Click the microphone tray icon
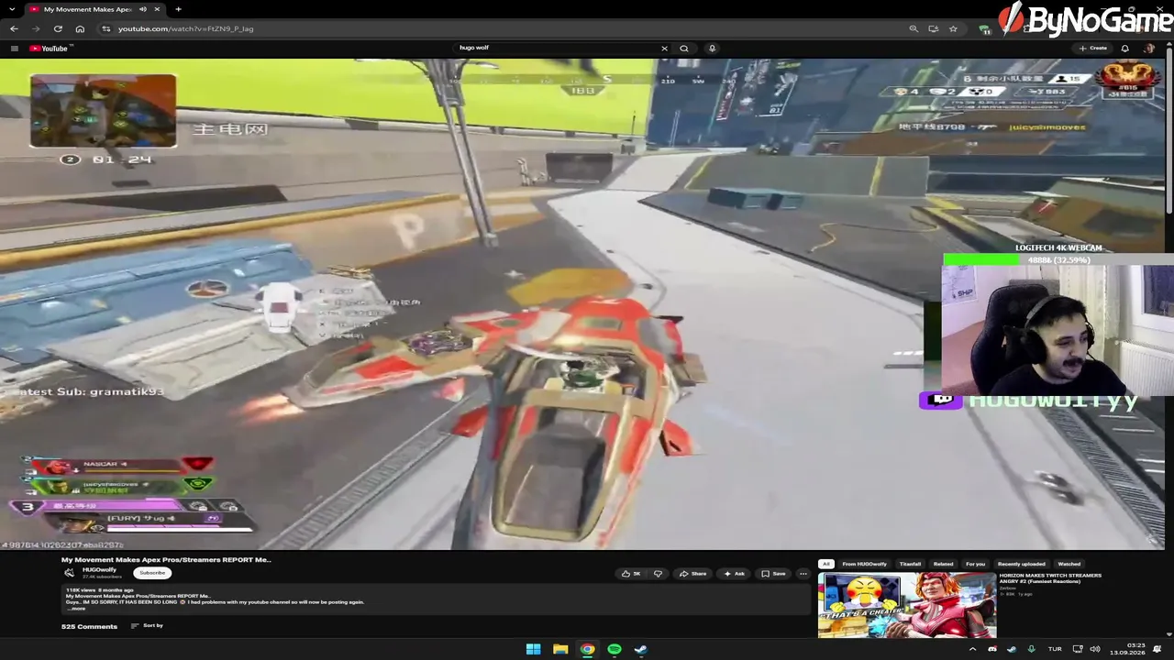This screenshot has width=1174, height=660. (x=1031, y=649)
